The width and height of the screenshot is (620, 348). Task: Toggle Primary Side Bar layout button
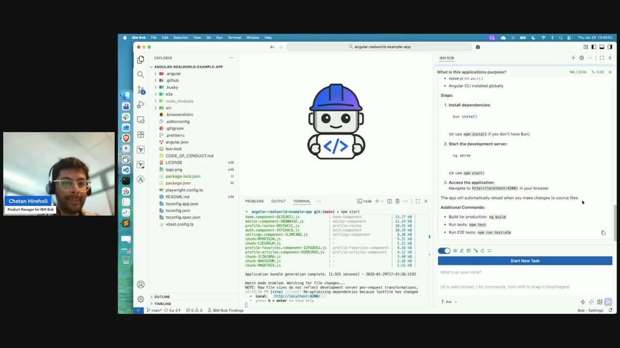pos(594,47)
